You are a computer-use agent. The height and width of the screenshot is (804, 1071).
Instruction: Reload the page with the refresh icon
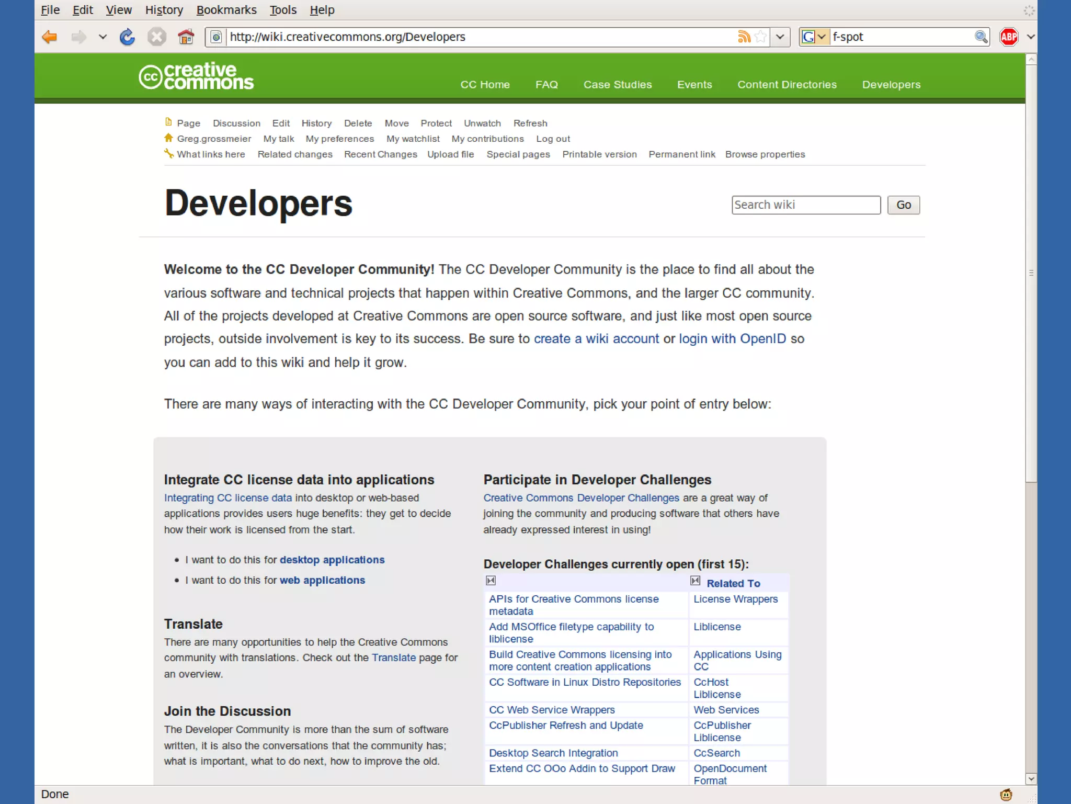(127, 37)
